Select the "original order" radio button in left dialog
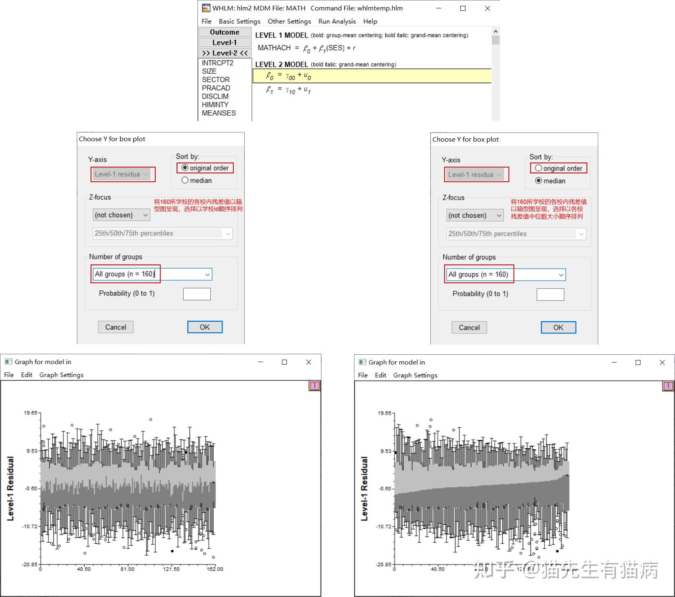The width and height of the screenshot is (675, 597). [x=184, y=168]
